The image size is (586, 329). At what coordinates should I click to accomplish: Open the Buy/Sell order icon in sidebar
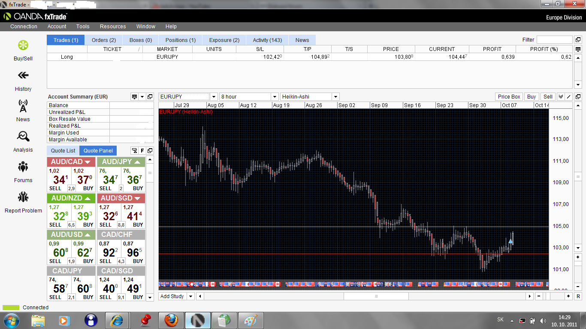(x=23, y=46)
